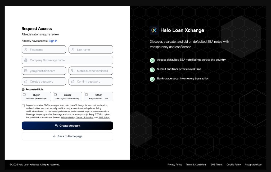This screenshot has height=172, width=271.
Task: Focus the Last name input field
Action: [91, 49]
